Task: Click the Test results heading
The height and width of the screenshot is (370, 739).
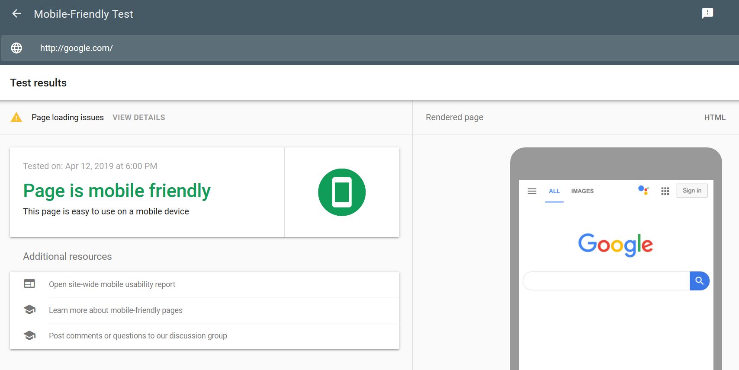Action: (x=39, y=83)
